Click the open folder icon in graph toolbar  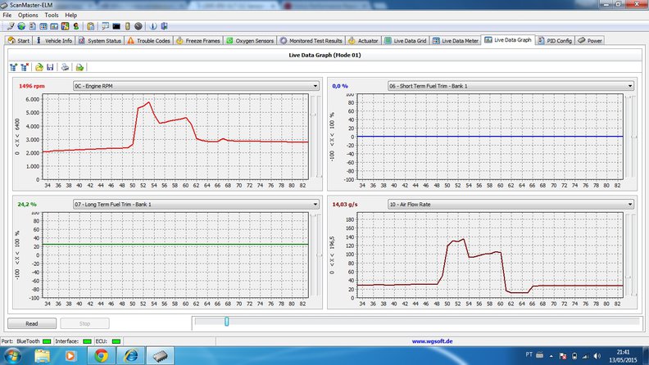click(39, 67)
